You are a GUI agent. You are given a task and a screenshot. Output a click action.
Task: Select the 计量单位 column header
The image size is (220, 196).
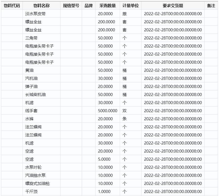[131, 6]
